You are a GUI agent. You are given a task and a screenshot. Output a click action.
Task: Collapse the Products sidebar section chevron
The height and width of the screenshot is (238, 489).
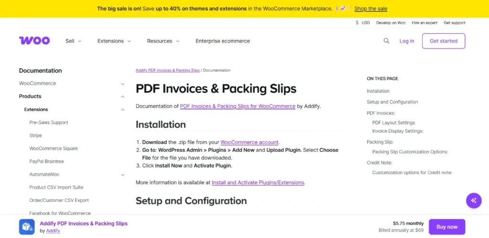point(123,96)
